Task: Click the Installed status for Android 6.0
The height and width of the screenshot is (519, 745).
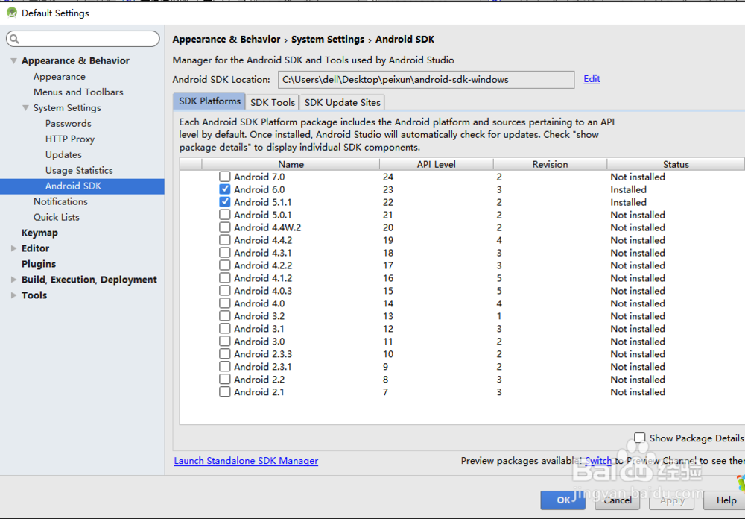Action: point(628,189)
